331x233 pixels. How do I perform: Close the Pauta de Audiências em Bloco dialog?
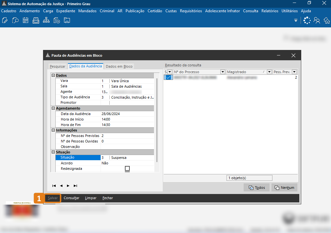point(293,55)
